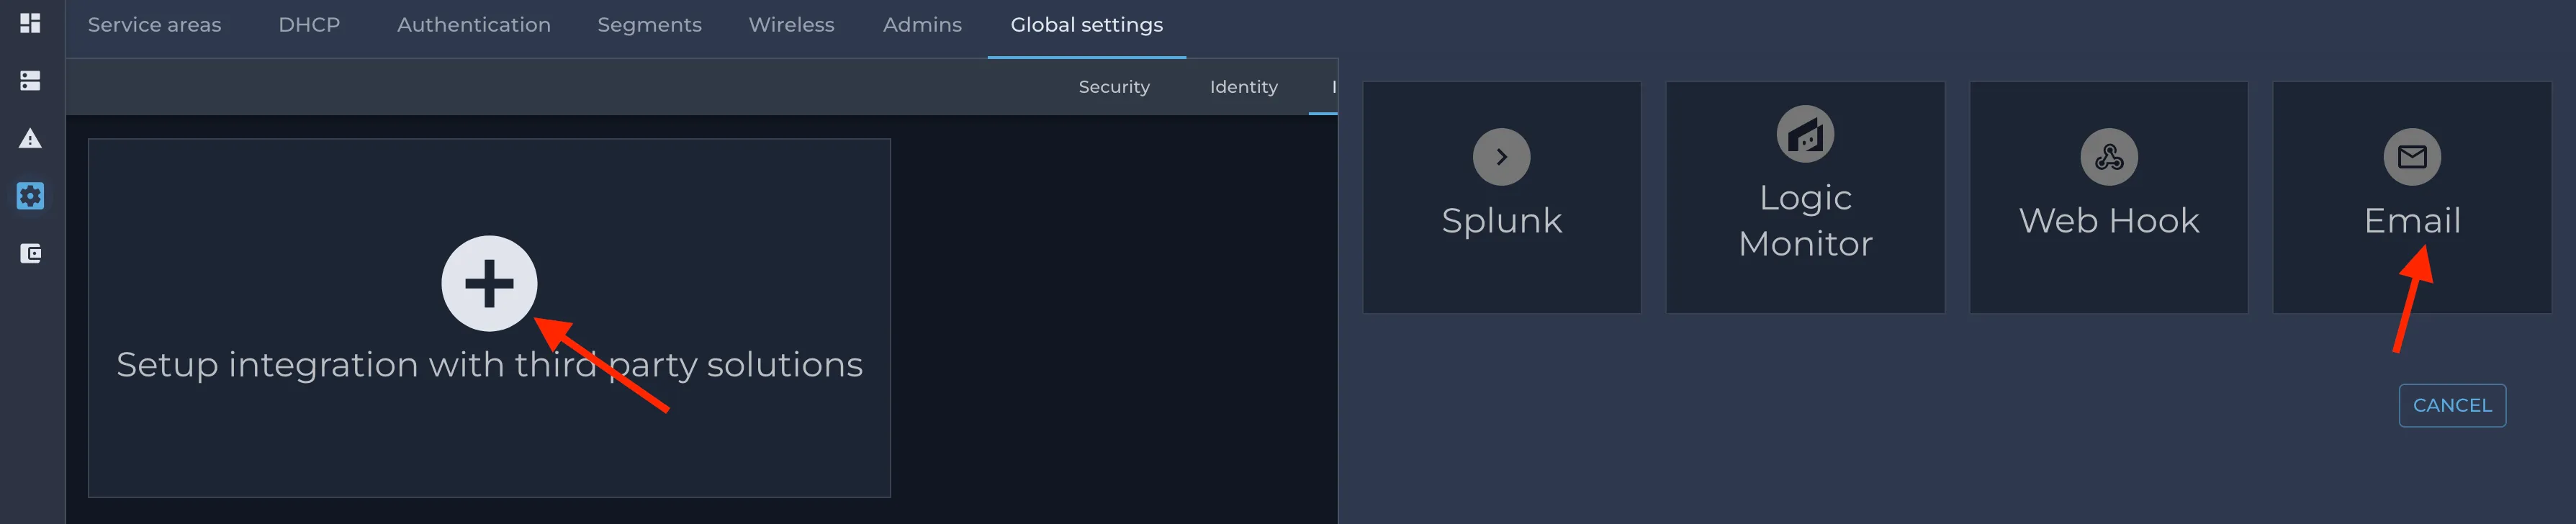The image size is (2576, 524).
Task: Switch to the DHCP tab
Action: [x=309, y=25]
